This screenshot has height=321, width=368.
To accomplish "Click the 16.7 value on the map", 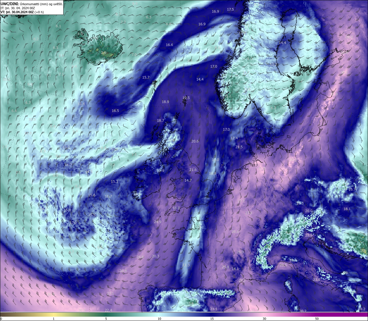I will coord(352,189).
